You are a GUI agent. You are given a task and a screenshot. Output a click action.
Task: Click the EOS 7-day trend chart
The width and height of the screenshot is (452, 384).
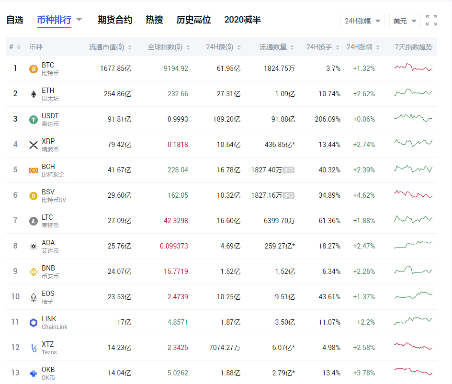coord(413,295)
